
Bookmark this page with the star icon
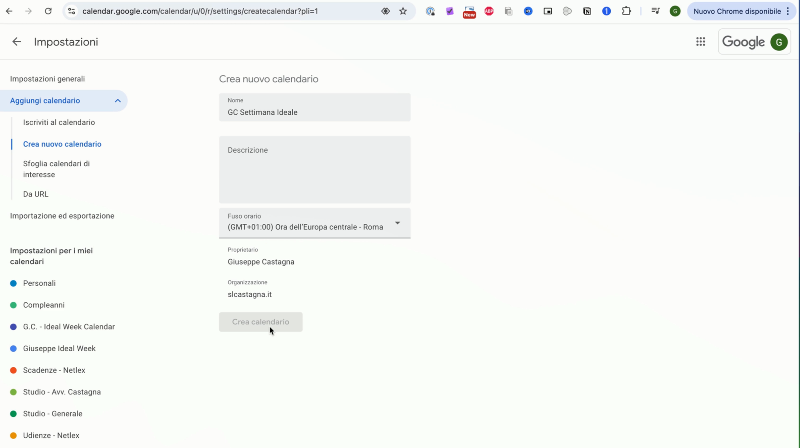tap(403, 11)
